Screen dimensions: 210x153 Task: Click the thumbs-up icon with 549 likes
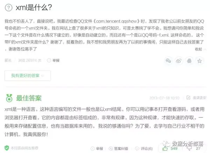(165, 148)
